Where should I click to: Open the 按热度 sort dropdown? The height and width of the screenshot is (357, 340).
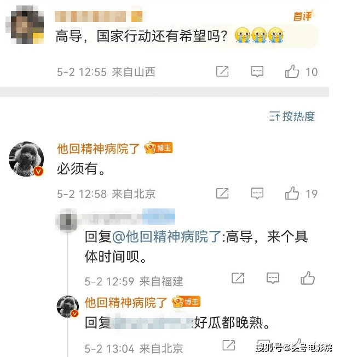[x=292, y=116]
